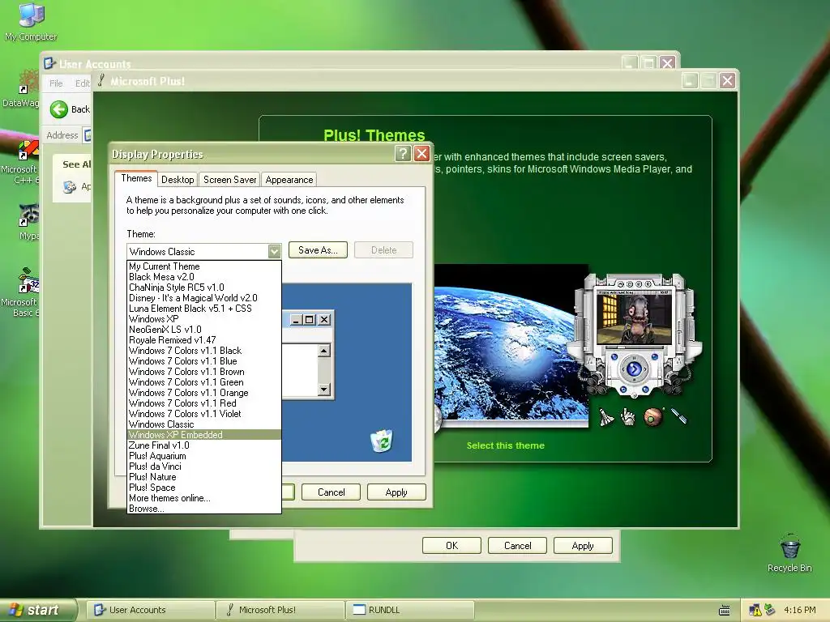Click Cancel in the RUNDLL dialog

click(517, 546)
